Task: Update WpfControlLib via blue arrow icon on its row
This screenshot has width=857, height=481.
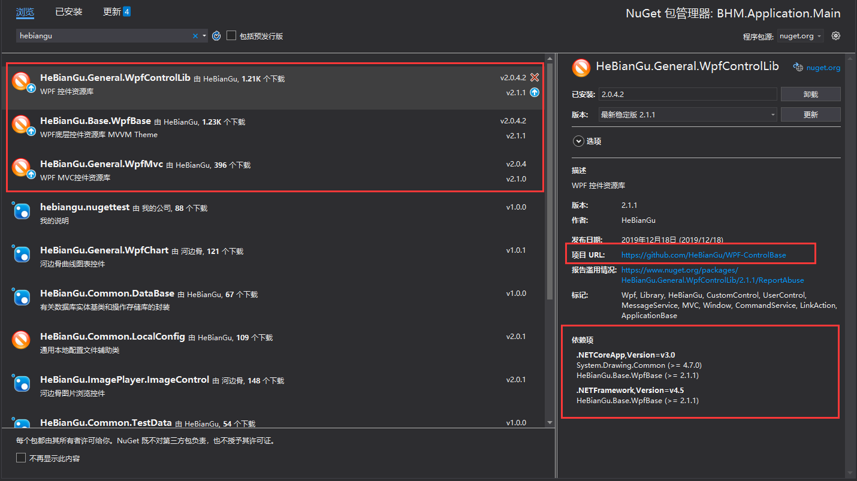Action: [x=535, y=92]
